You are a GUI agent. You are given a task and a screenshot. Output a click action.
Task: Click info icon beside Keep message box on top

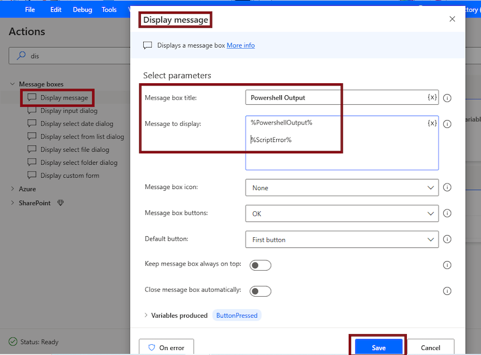[x=447, y=265]
